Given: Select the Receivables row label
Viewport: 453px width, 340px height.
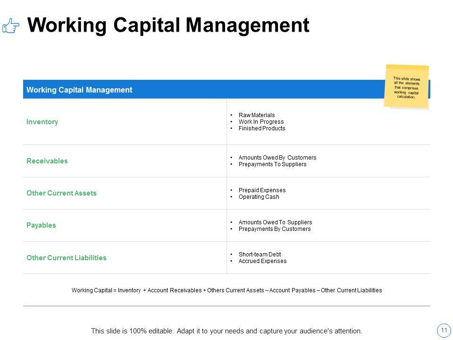Looking at the screenshot, I should pos(47,161).
